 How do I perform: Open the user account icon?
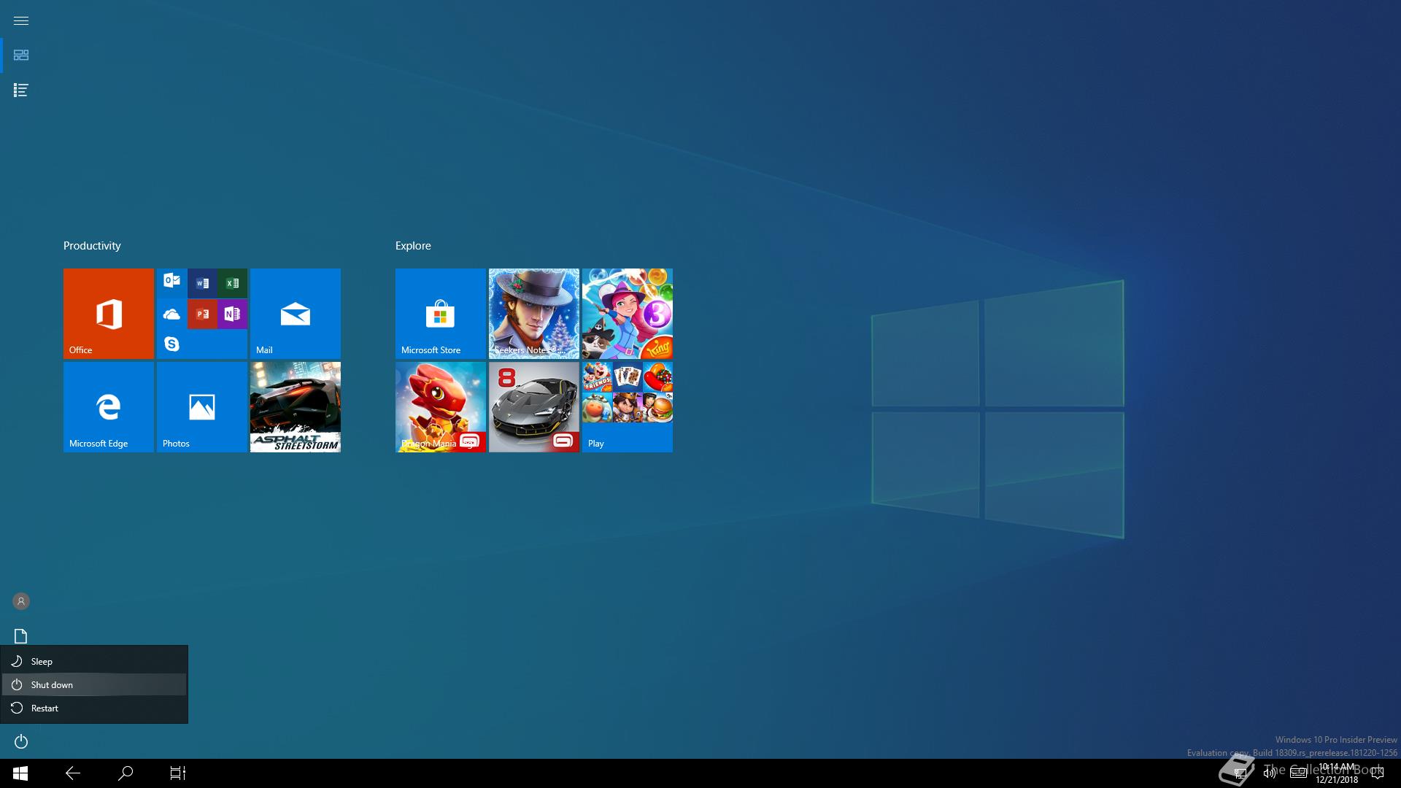click(x=20, y=601)
